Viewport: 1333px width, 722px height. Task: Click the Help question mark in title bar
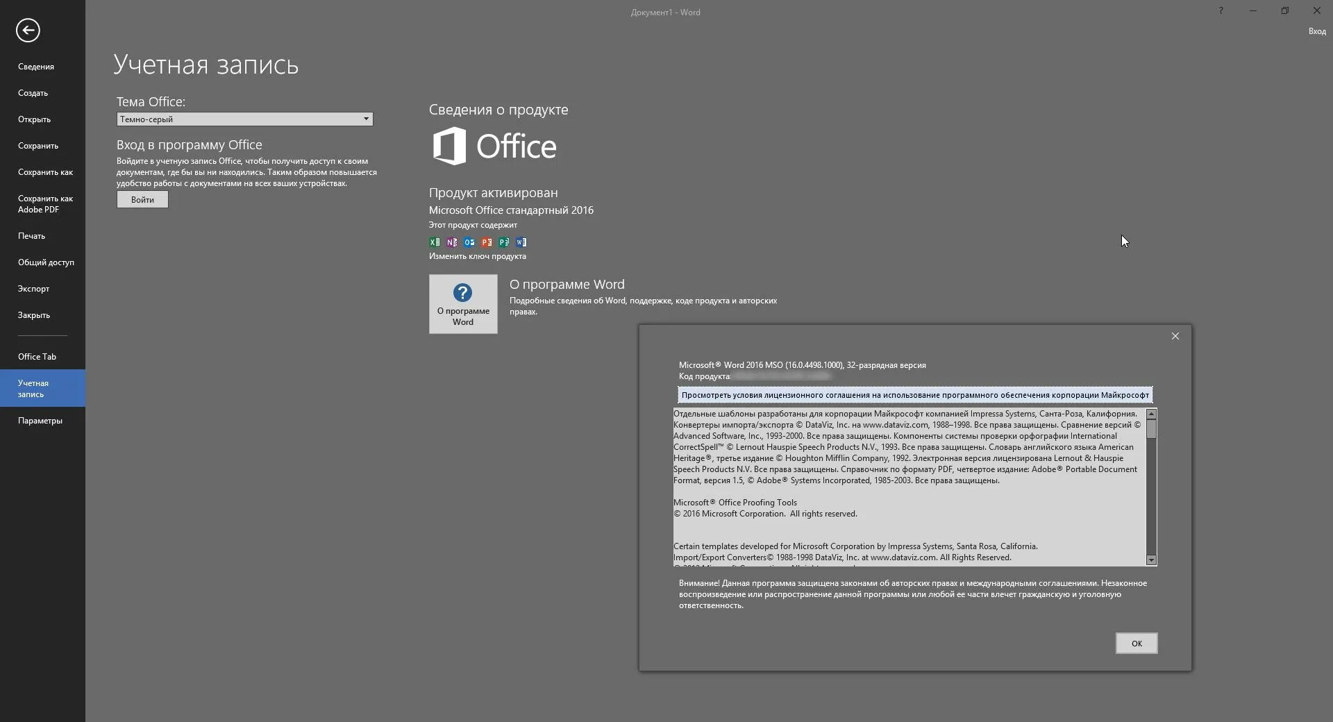[x=1221, y=11]
